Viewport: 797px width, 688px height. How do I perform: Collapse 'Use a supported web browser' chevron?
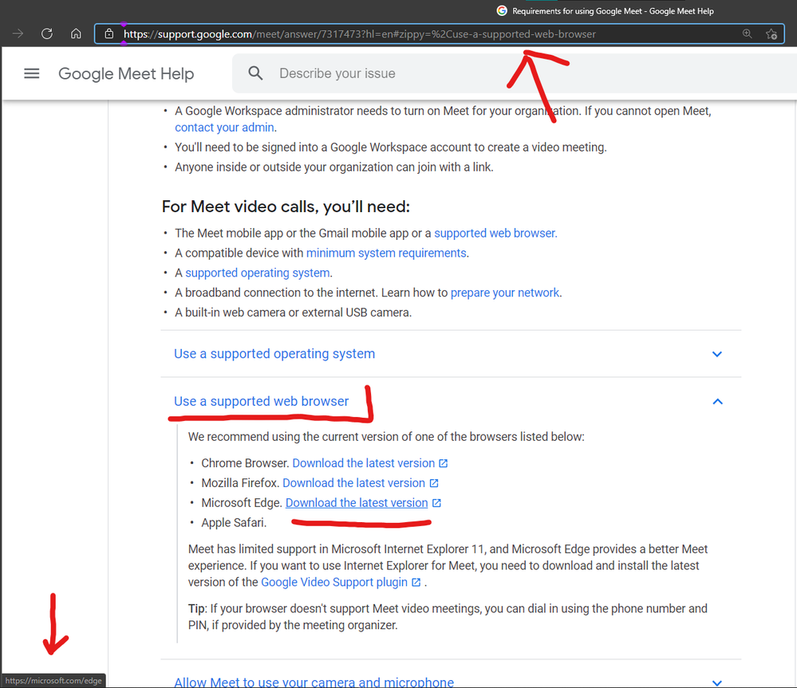coord(717,402)
